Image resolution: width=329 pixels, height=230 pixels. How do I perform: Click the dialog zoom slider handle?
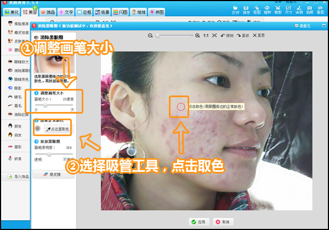[157, 36]
